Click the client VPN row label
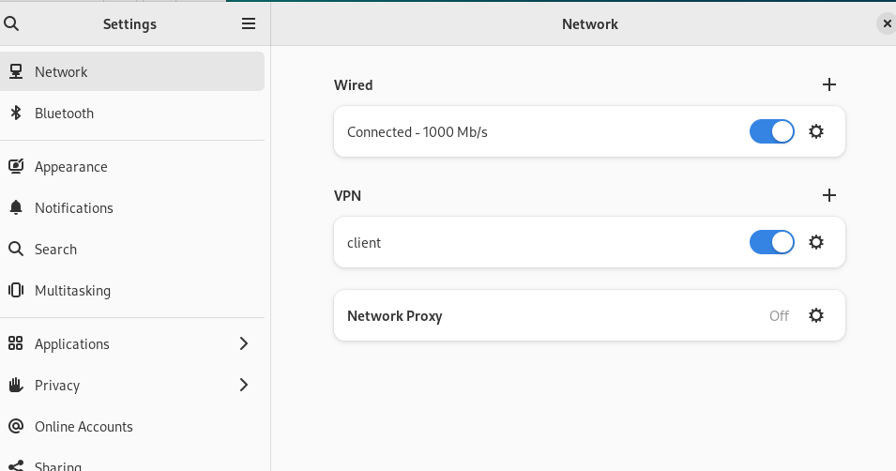 tap(364, 243)
